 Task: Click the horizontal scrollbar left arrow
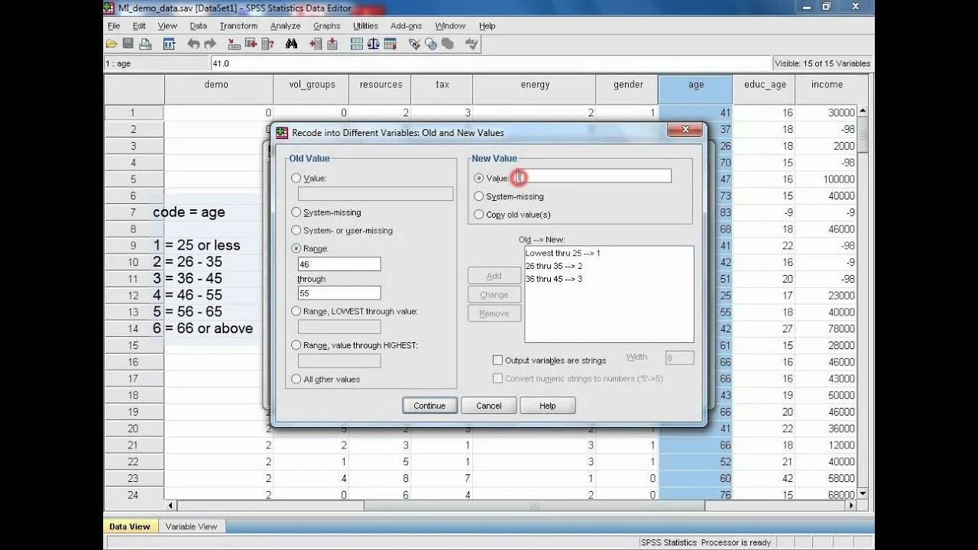171,506
